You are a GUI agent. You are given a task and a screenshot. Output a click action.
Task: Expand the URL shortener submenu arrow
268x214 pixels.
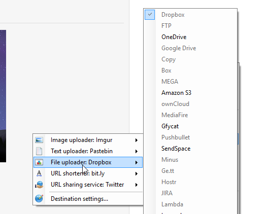137,174
